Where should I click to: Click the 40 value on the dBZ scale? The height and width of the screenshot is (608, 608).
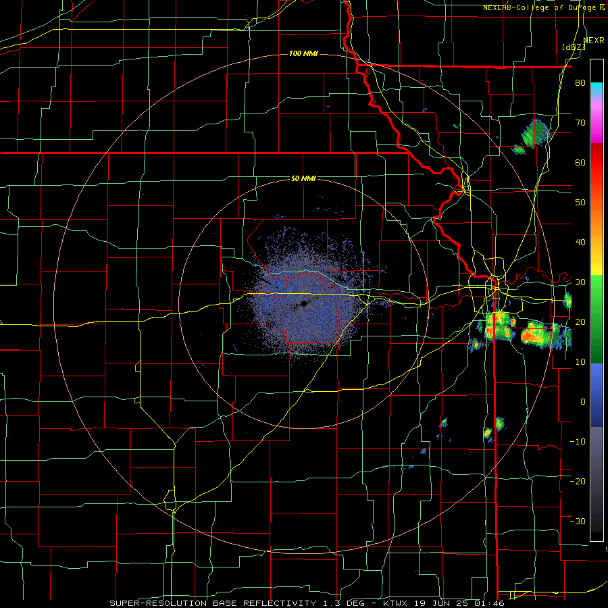pyautogui.click(x=580, y=243)
